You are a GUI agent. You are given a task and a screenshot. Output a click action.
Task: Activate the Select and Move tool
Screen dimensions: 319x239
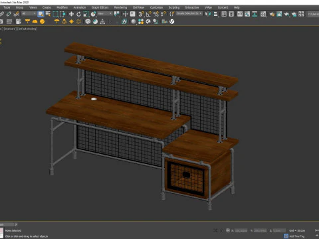(x=71, y=14)
